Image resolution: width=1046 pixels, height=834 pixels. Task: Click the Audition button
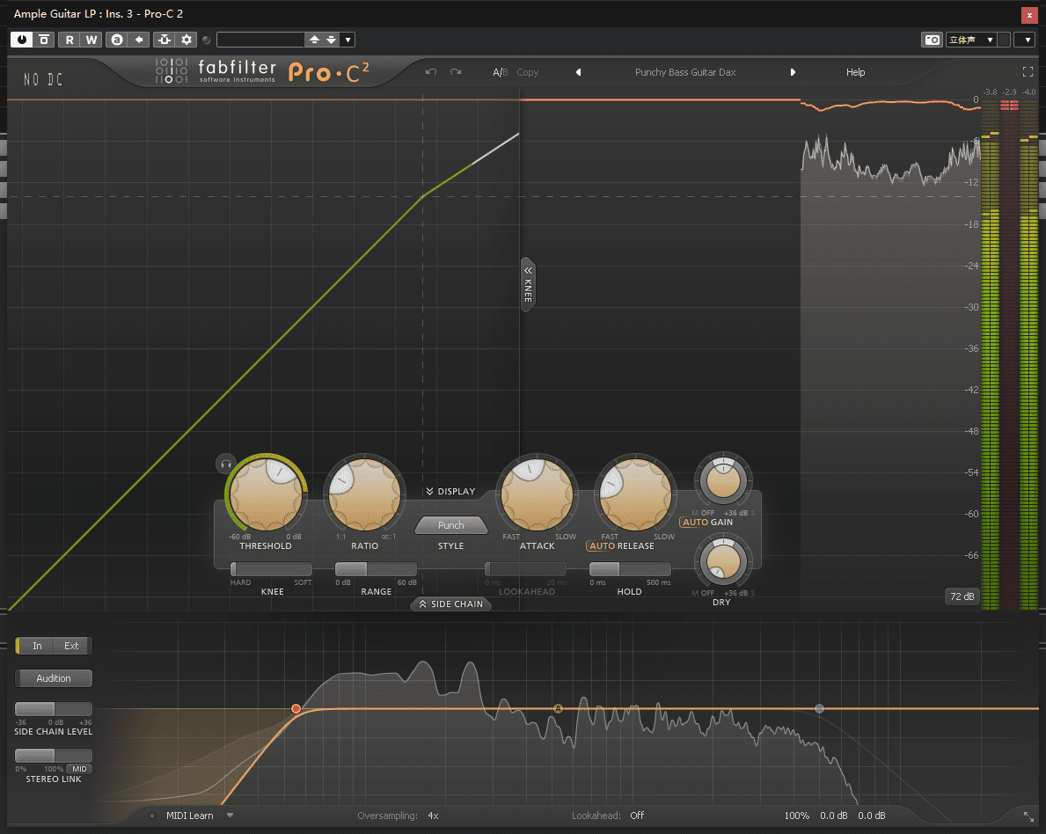[54, 678]
